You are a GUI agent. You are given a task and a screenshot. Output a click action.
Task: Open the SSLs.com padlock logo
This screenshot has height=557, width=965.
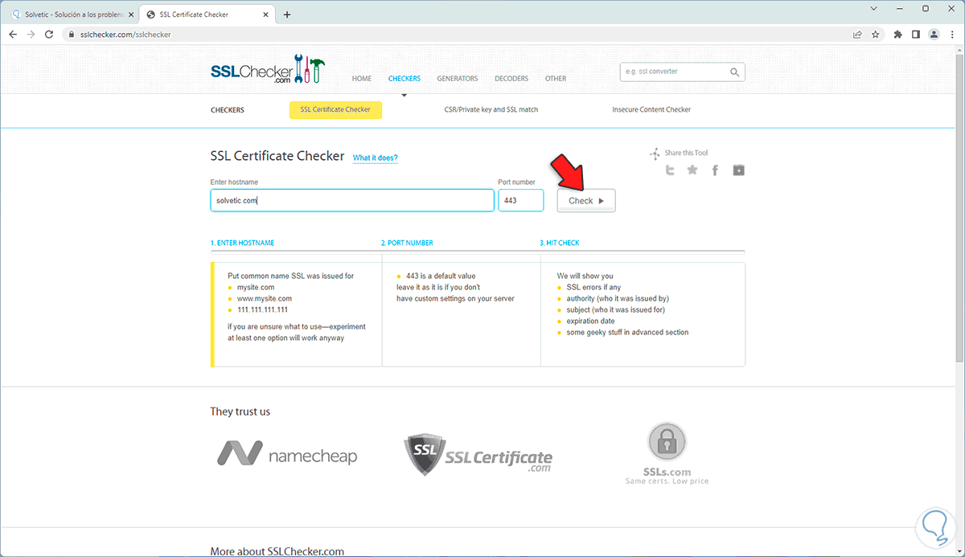667,454
